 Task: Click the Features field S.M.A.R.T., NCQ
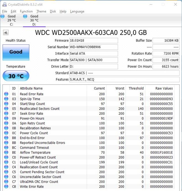pos(124,79)
